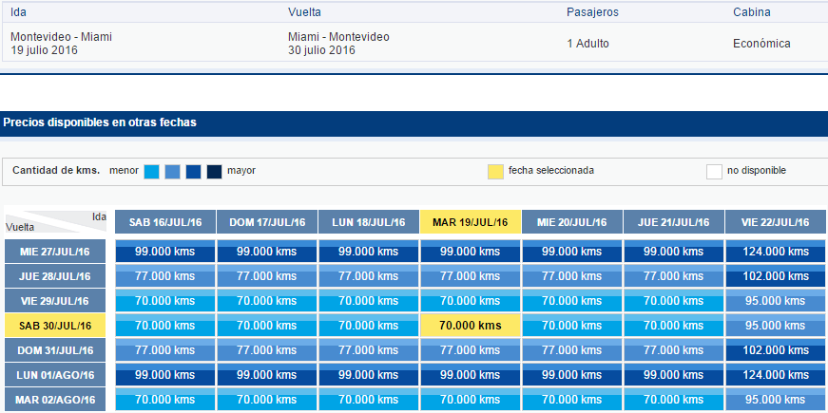This screenshot has width=828, height=413.
Task: Click the white no disponible swatch
Action: [714, 172]
